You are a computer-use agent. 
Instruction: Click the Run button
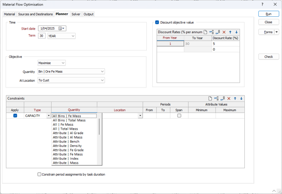coord(269,14)
